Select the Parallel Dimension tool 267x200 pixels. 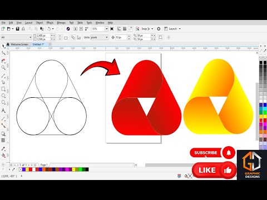pos(3,119)
